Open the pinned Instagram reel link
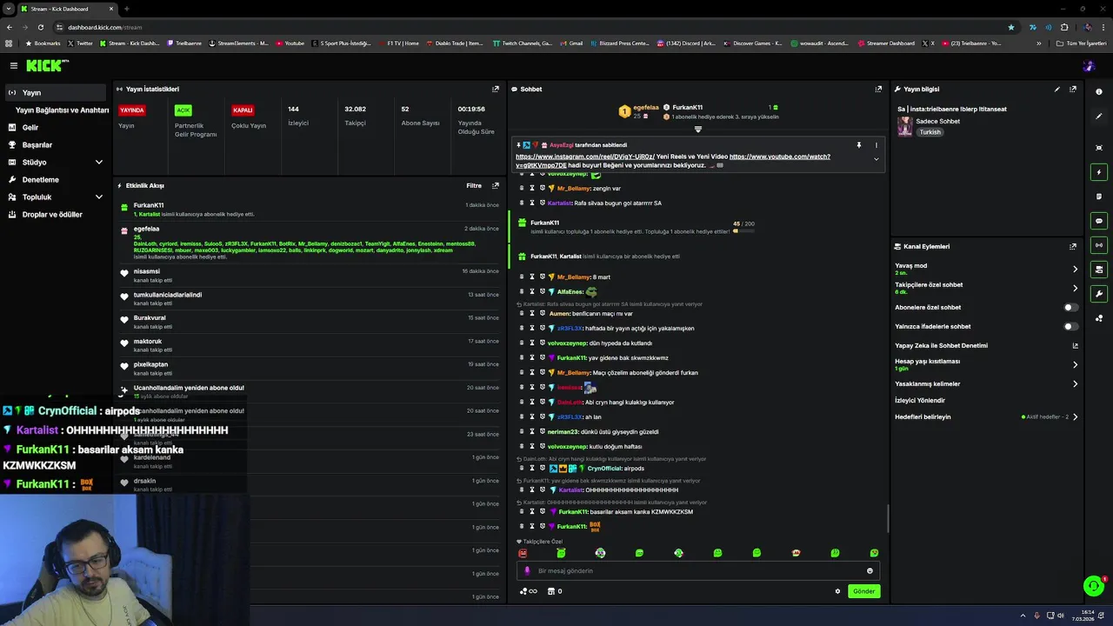 585,156
